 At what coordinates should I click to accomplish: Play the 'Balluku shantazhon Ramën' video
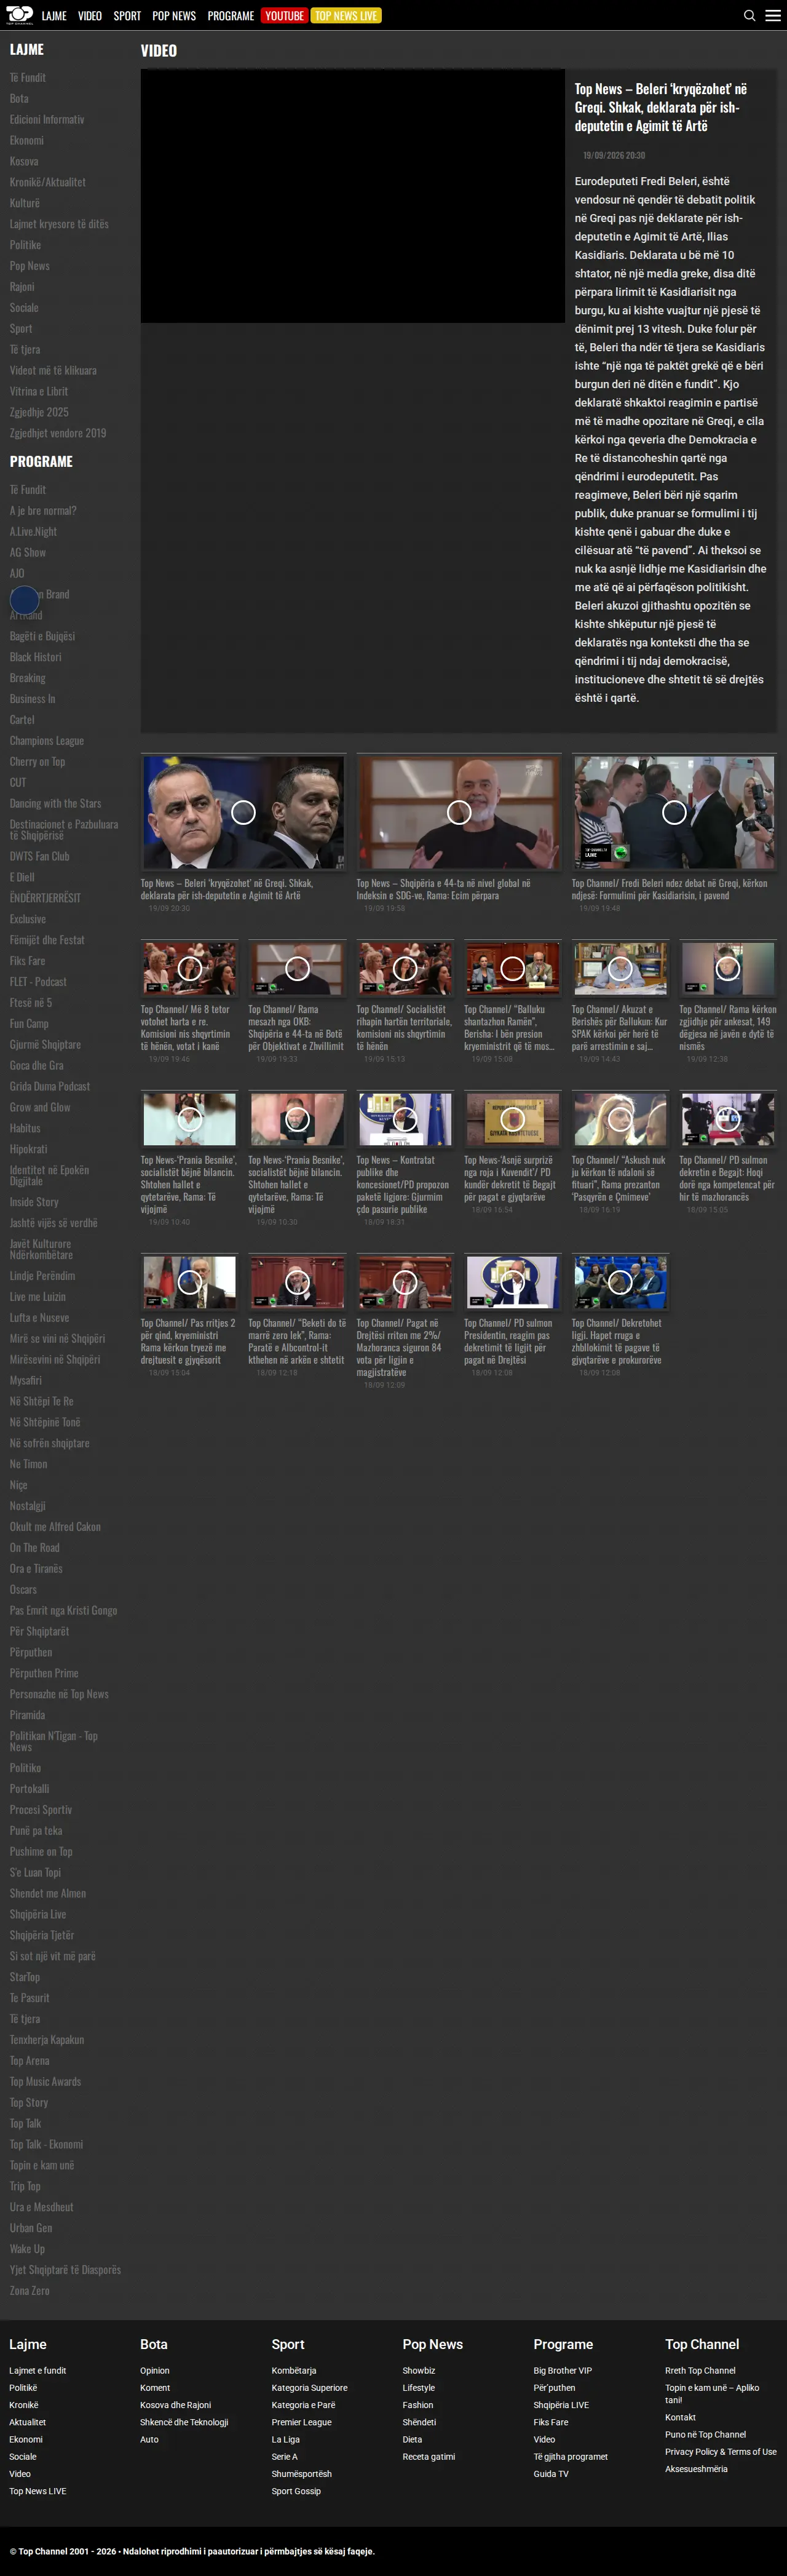[512, 968]
